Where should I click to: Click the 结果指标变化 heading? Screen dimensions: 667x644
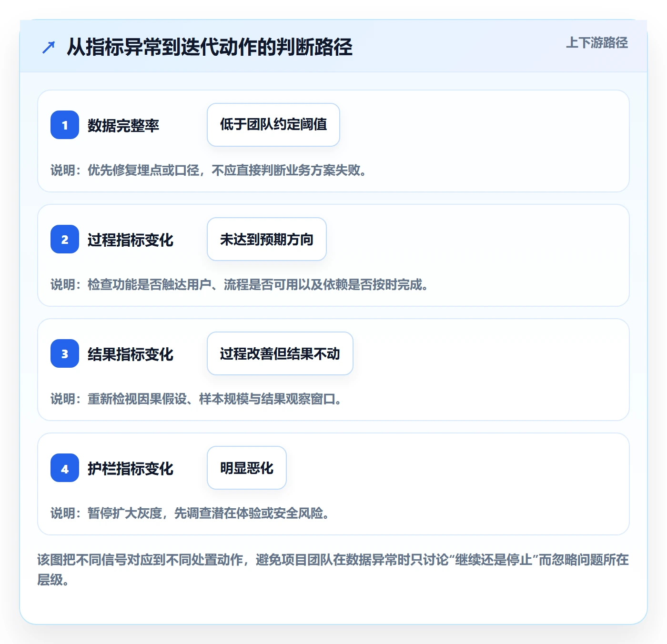coord(131,354)
